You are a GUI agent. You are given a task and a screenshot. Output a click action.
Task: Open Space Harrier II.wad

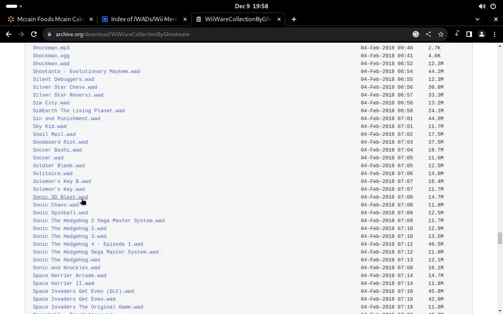63,283
